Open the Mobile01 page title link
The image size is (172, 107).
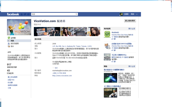[x=115, y=32]
